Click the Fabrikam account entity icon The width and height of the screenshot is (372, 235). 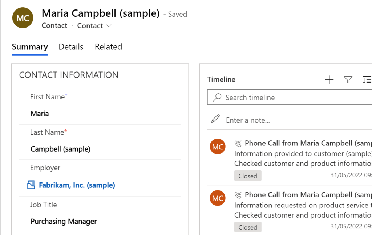(31, 185)
